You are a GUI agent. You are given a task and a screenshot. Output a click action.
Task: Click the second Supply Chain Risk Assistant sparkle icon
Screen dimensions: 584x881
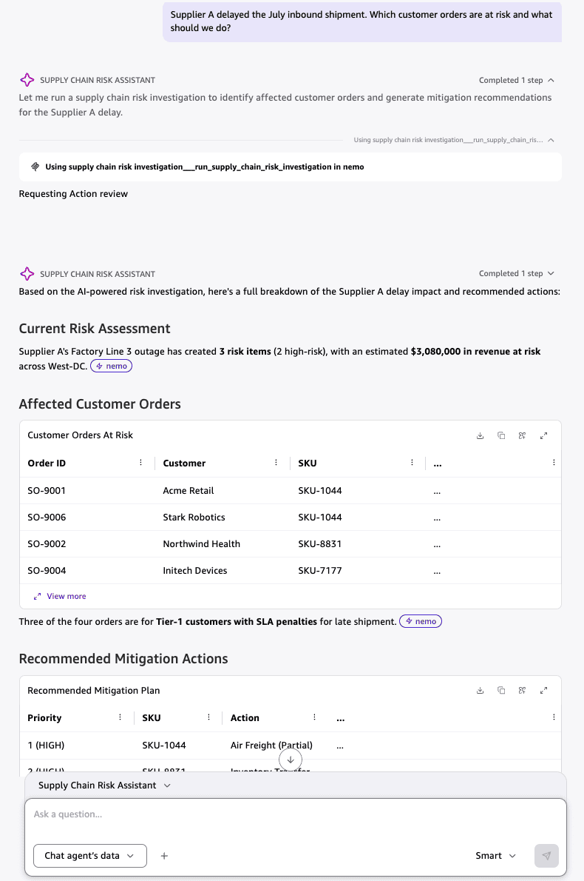pyautogui.click(x=27, y=274)
